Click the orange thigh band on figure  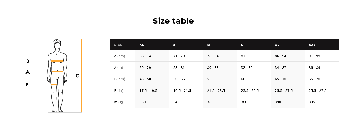pyautogui.click(x=54, y=85)
